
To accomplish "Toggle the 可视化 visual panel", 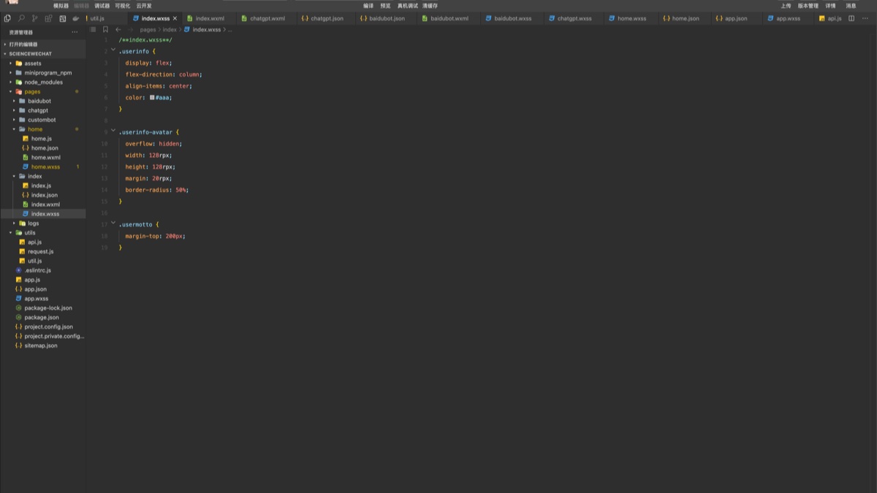I will [122, 6].
